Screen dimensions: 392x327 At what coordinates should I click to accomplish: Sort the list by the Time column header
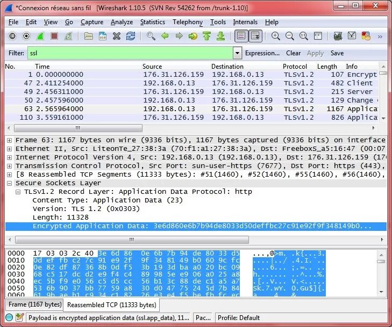88,67
